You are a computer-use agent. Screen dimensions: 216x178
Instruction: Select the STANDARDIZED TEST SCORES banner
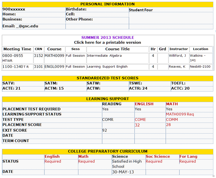click(108, 78)
